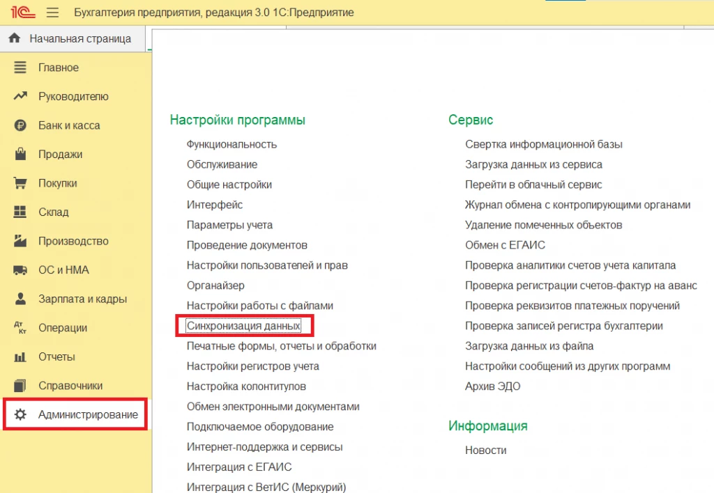This screenshot has width=714, height=493.
Task: Click the Администрирование gear icon
Action: [x=20, y=414]
